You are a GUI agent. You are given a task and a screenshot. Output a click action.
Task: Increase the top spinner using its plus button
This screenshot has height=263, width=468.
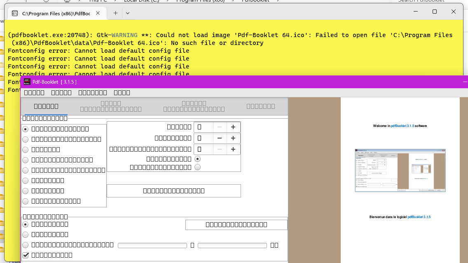click(x=234, y=127)
